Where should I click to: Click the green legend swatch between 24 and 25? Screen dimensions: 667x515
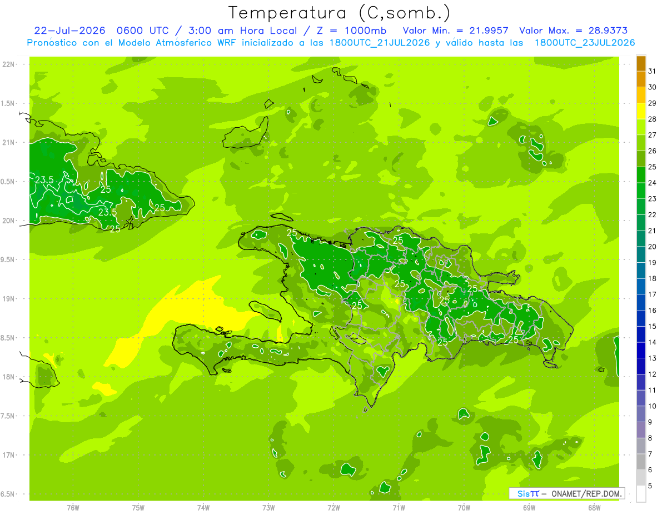[x=641, y=175]
